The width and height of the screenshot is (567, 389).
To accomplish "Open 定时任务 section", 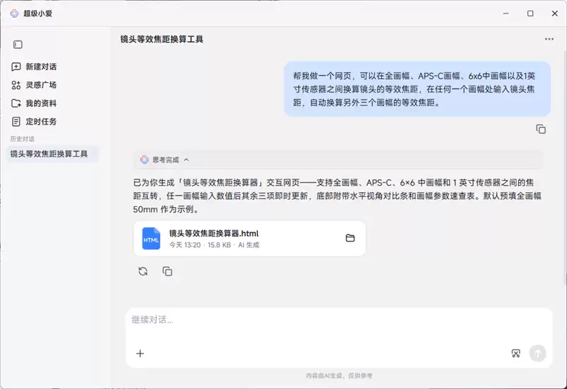I will tap(34, 121).
